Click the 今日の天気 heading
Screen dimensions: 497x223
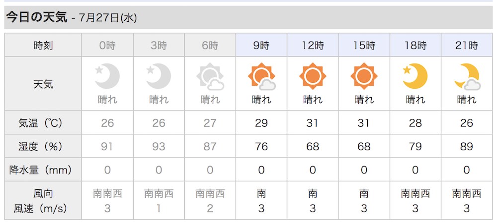pyautogui.click(x=37, y=17)
